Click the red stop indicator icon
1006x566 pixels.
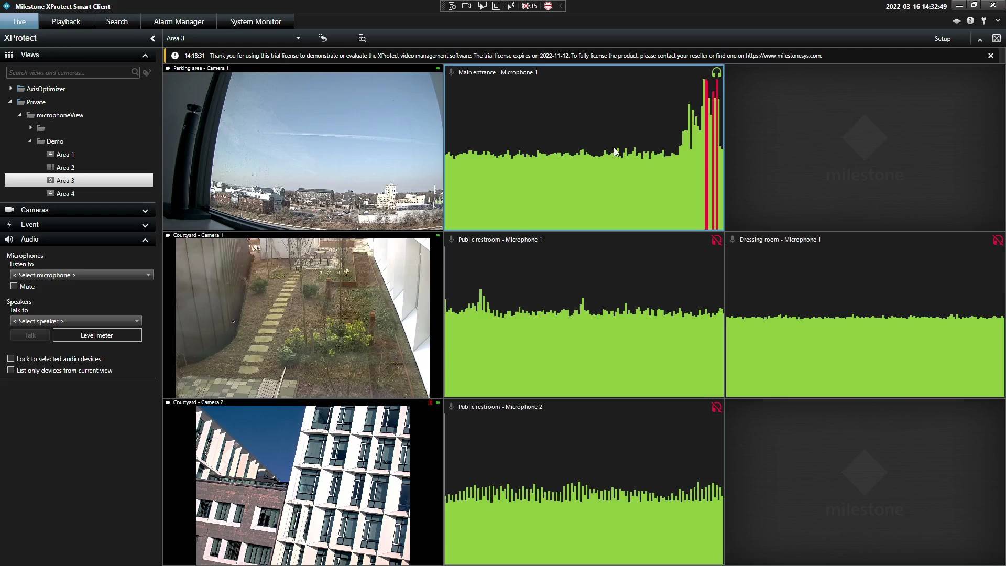pos(548,6)
